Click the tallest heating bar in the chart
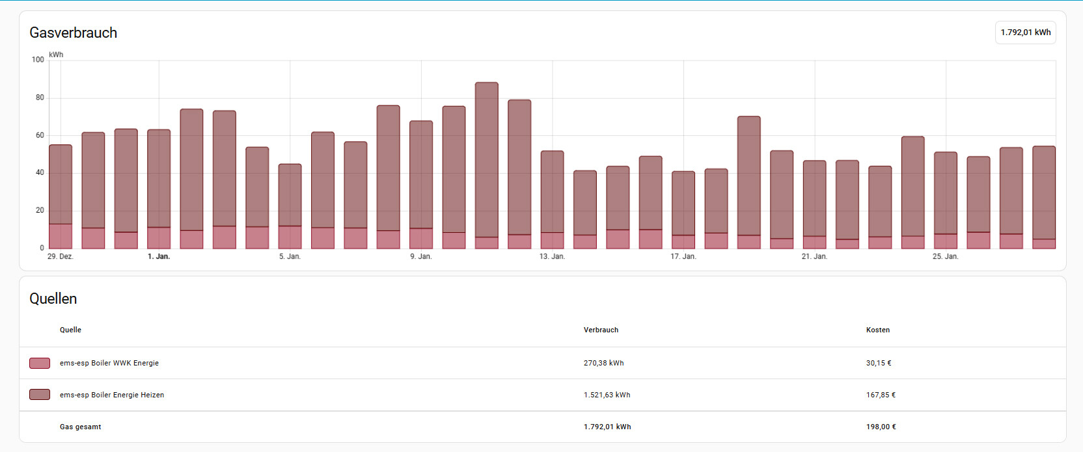 point(486,159)
